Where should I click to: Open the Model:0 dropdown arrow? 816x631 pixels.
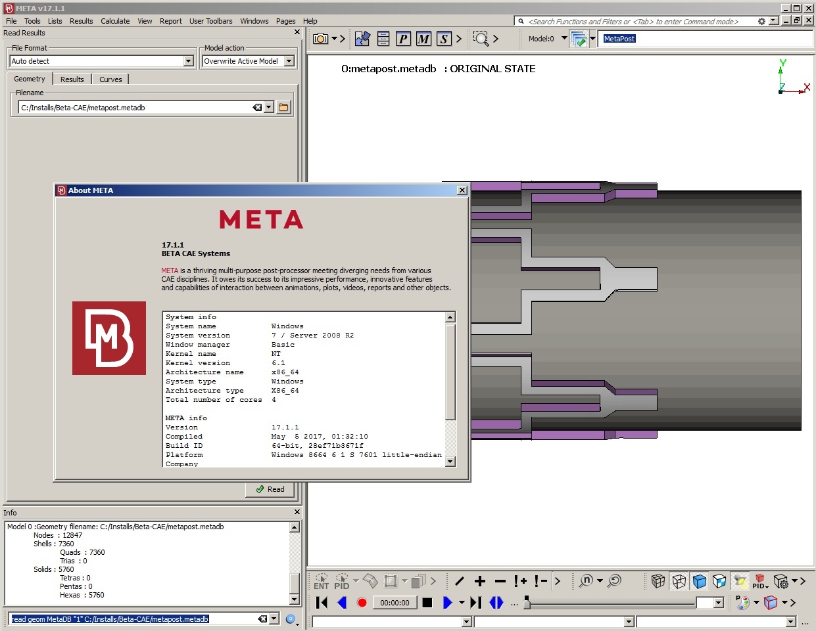coord(564,38)
